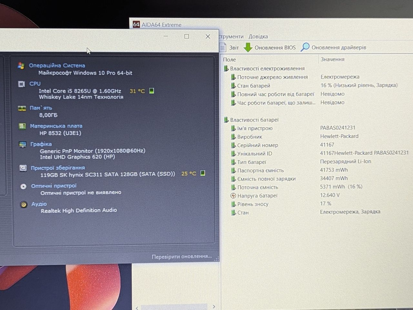Open the Материнська плата section link
The width and height of the screenshot is (413, 310).
pyautogui.click(x=56, y=126)
